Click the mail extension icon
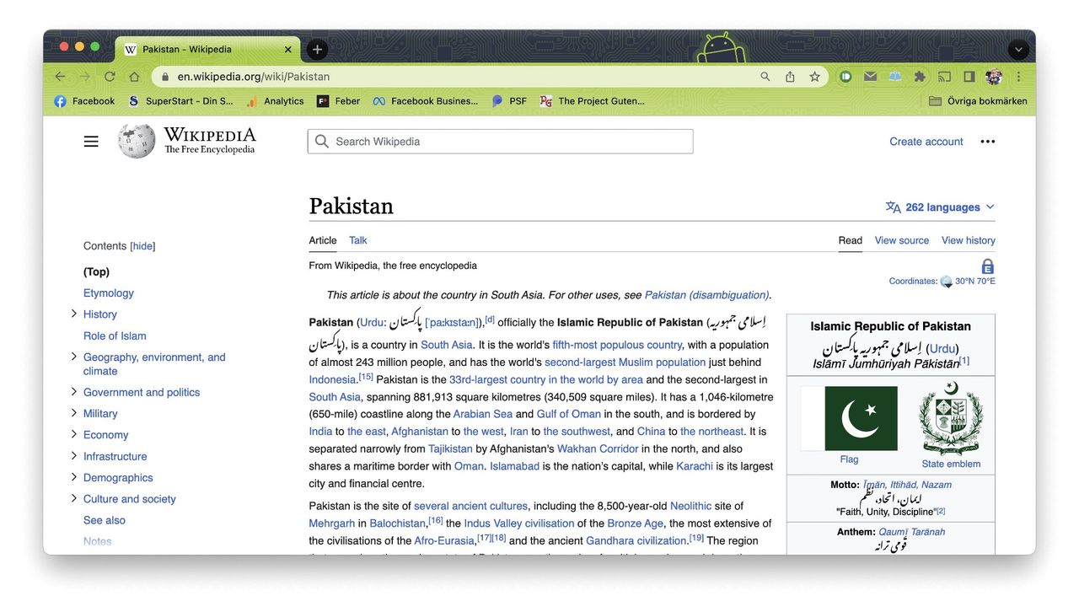Image resolution: width=1079 pixels, height=612 pixels. coord(870,76)
